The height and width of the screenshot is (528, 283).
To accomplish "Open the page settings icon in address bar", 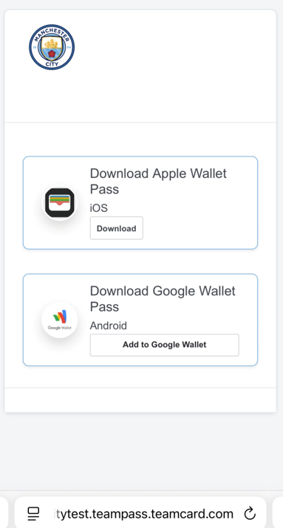I will tap(33, 514).
